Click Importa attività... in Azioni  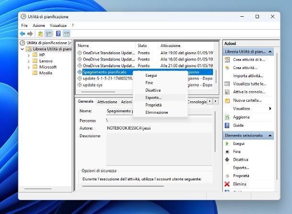point(248,76)
